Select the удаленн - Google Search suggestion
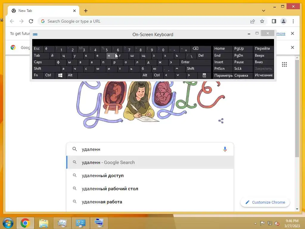Image resolution: width=305 pixels, height=229 pixels. (x=150, y=163)
